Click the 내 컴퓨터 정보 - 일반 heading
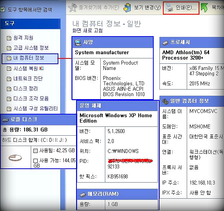Screen dimensions: 224x211 point(107,23)
